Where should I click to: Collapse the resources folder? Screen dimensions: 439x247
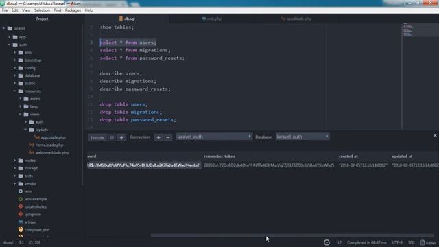[15, 91]
